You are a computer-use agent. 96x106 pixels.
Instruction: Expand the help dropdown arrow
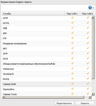93,8
